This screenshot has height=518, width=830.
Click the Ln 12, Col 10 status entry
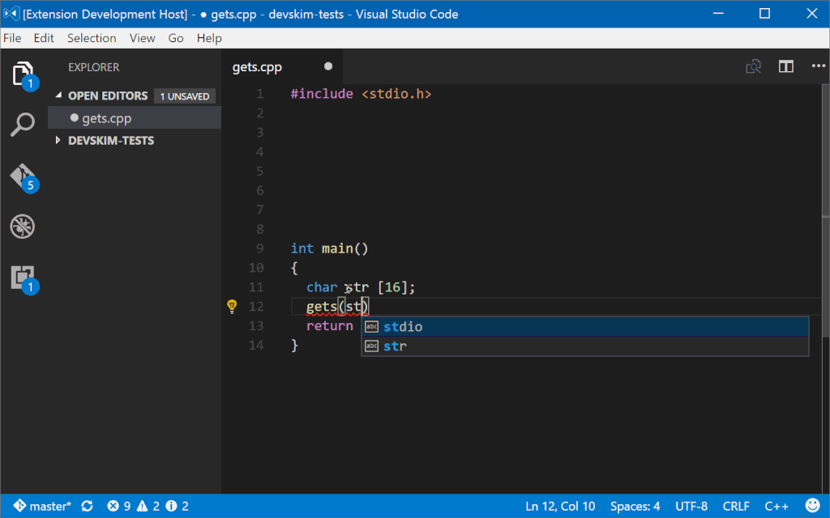(x=560, y=506)
